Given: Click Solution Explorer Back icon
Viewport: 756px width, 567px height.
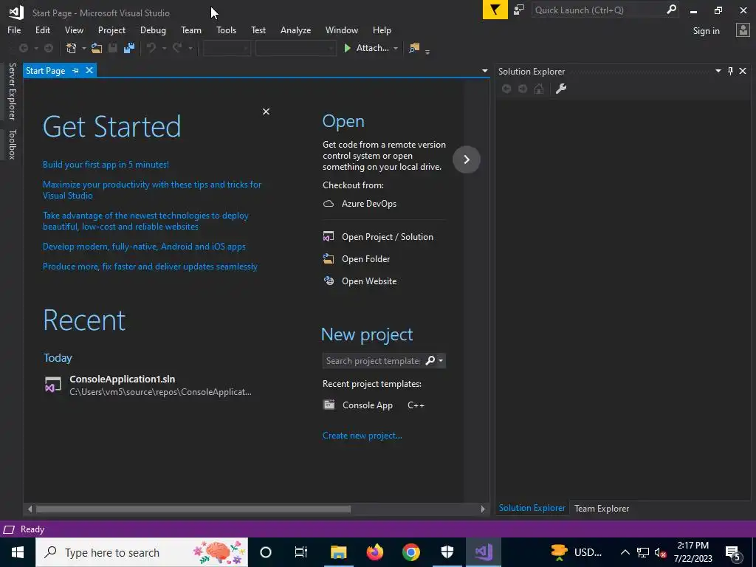Looking at the screenshot, I should [x=506, y=89].
